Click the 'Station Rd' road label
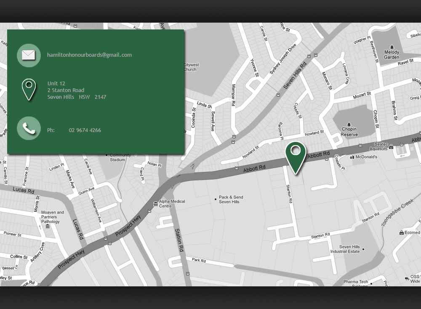Screen dimensions: 421x309 pos(179,240)
